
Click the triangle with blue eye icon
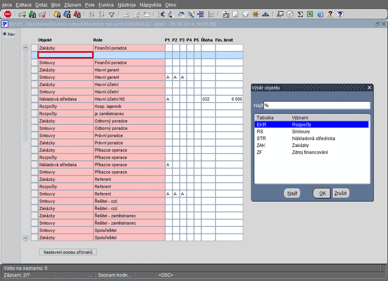click(265, 15)
